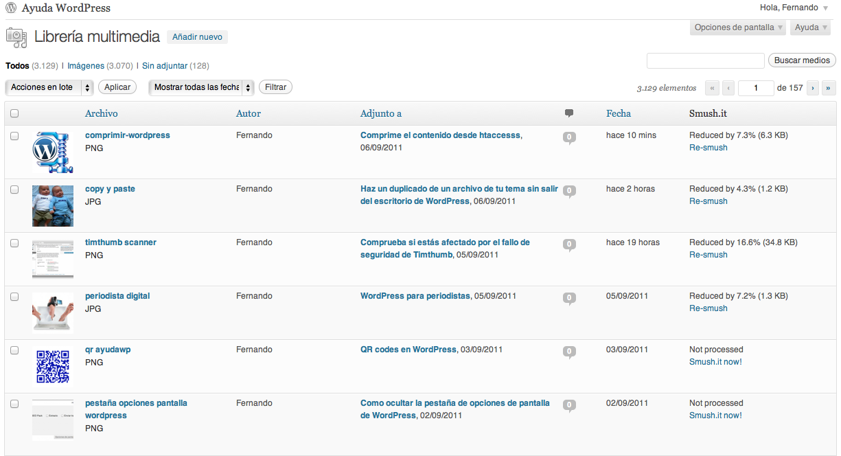Sort table by Archivo column
The image size is (841, 456).
(102, 113)
